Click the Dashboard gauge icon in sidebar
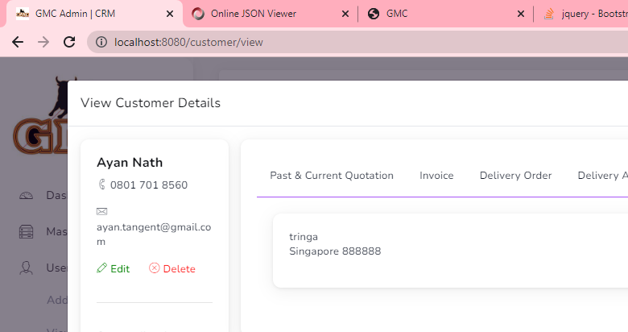Screen dimensions: 628x332 click(x=27, y=195)
